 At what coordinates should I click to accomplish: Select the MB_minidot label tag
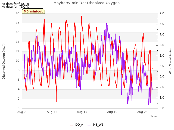[33, 11]
